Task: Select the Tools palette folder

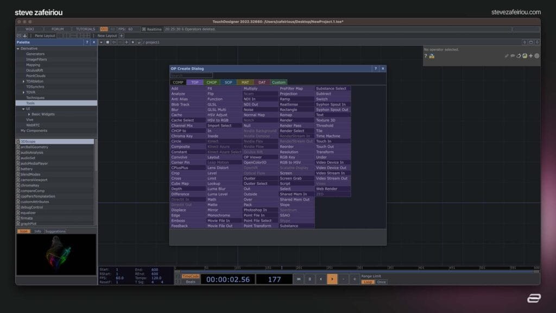Action: tap(56, 103)
